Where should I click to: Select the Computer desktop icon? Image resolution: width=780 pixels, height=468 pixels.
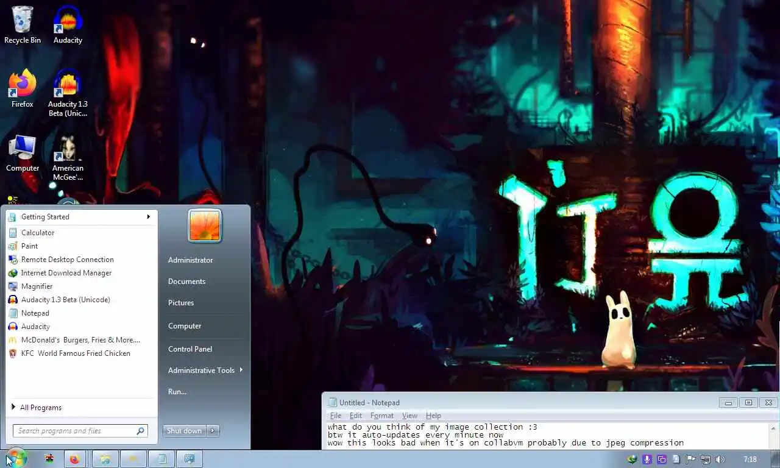tap(23, 154)
